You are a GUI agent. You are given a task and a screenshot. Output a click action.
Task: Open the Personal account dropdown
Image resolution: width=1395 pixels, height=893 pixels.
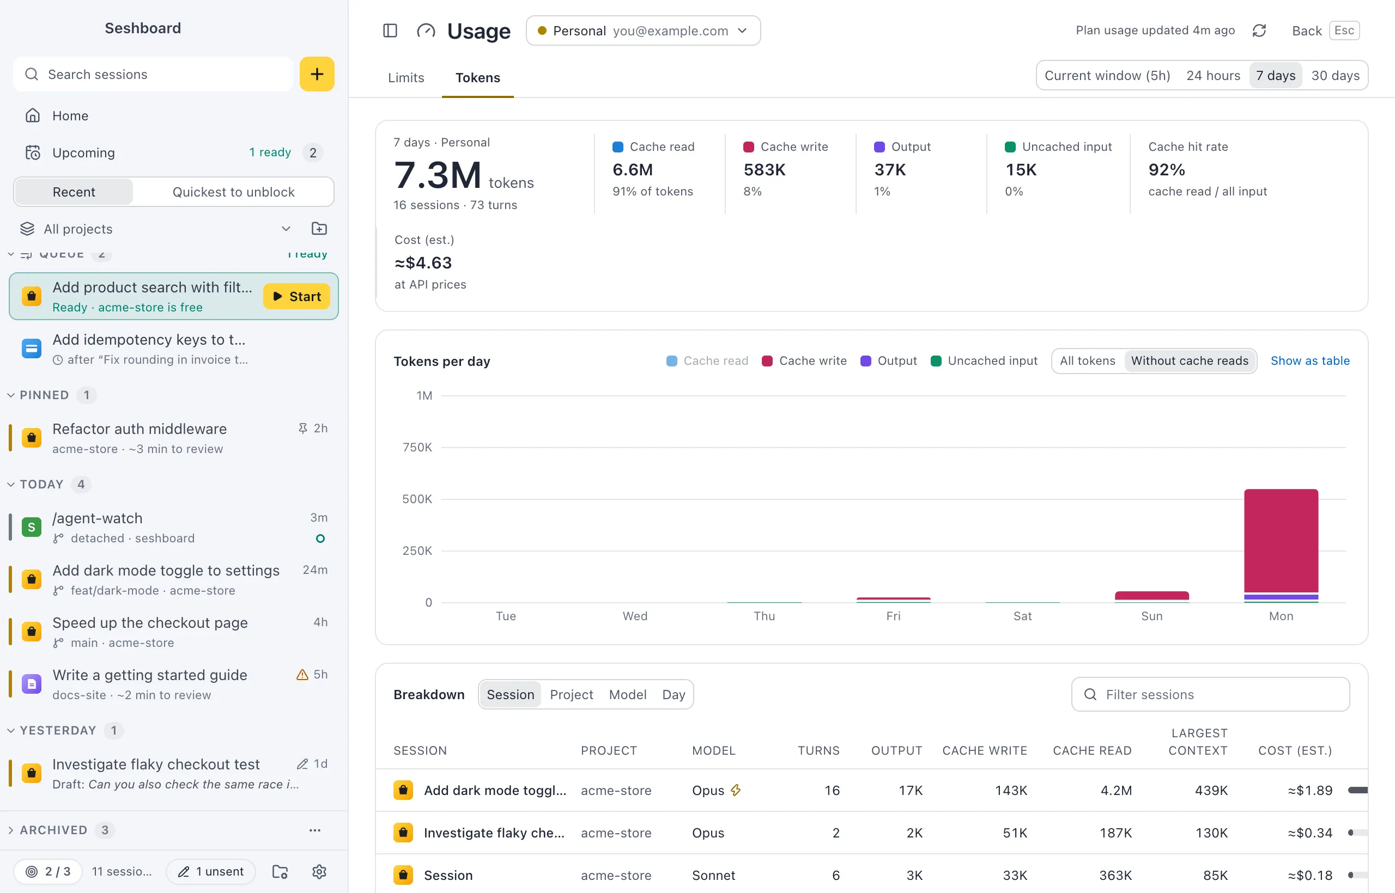point(643,30)
